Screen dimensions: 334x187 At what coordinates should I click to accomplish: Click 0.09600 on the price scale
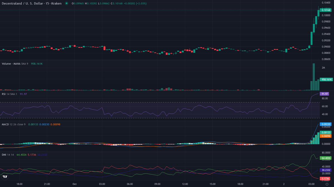pyautogui.click(x=326, y=28)
